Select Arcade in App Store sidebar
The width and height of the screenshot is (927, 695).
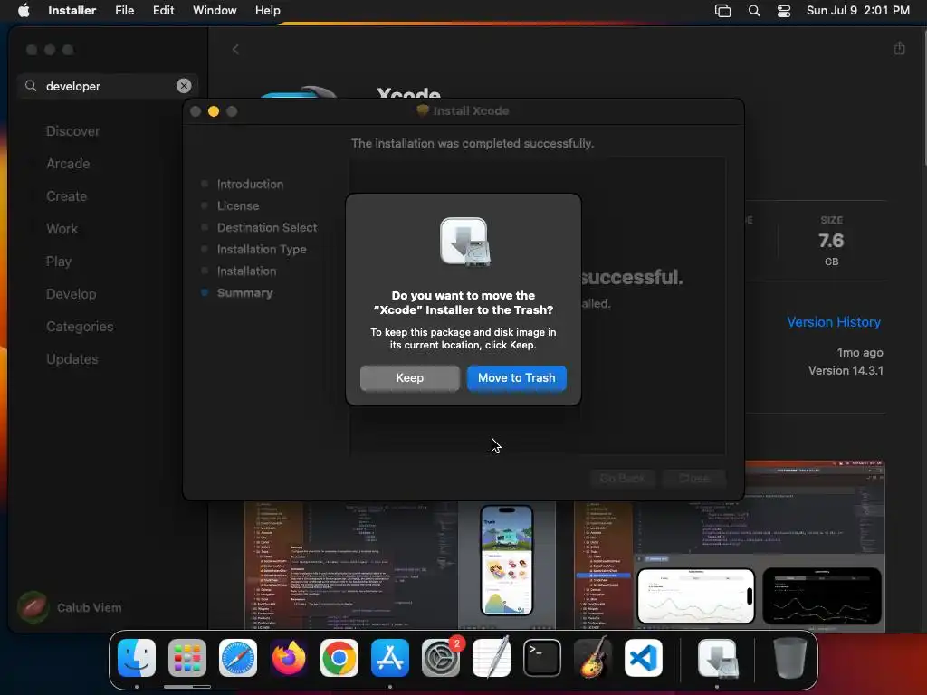tap(68, 164)
